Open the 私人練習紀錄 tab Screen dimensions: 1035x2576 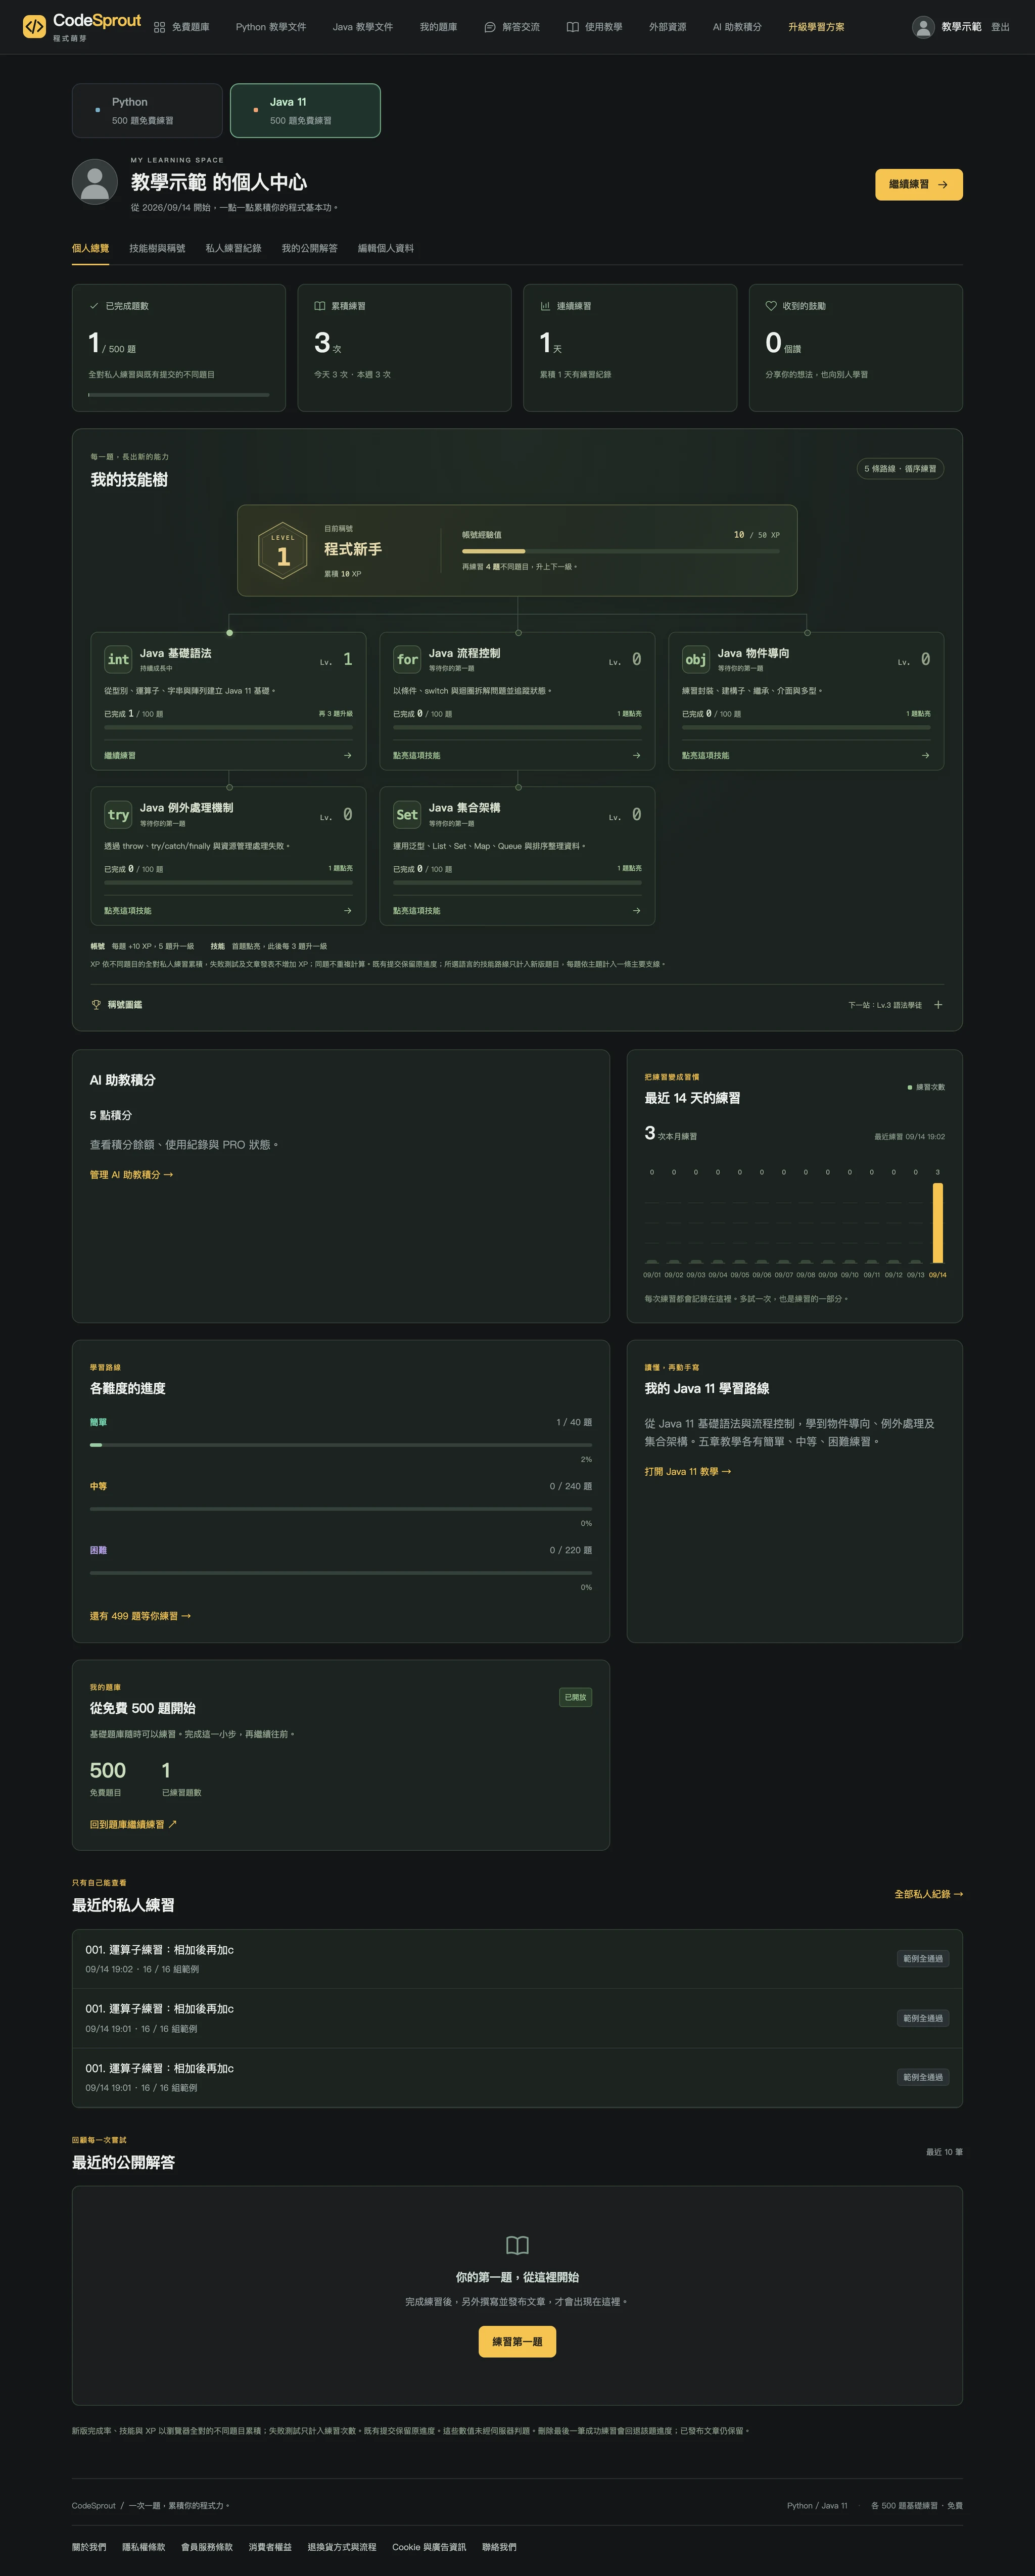coord(233,248)
